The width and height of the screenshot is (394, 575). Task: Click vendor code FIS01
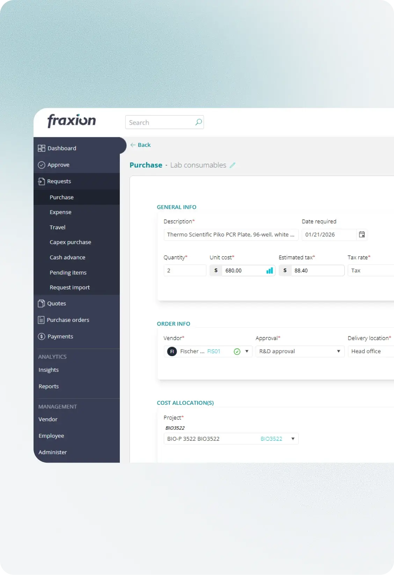[214, 352]
